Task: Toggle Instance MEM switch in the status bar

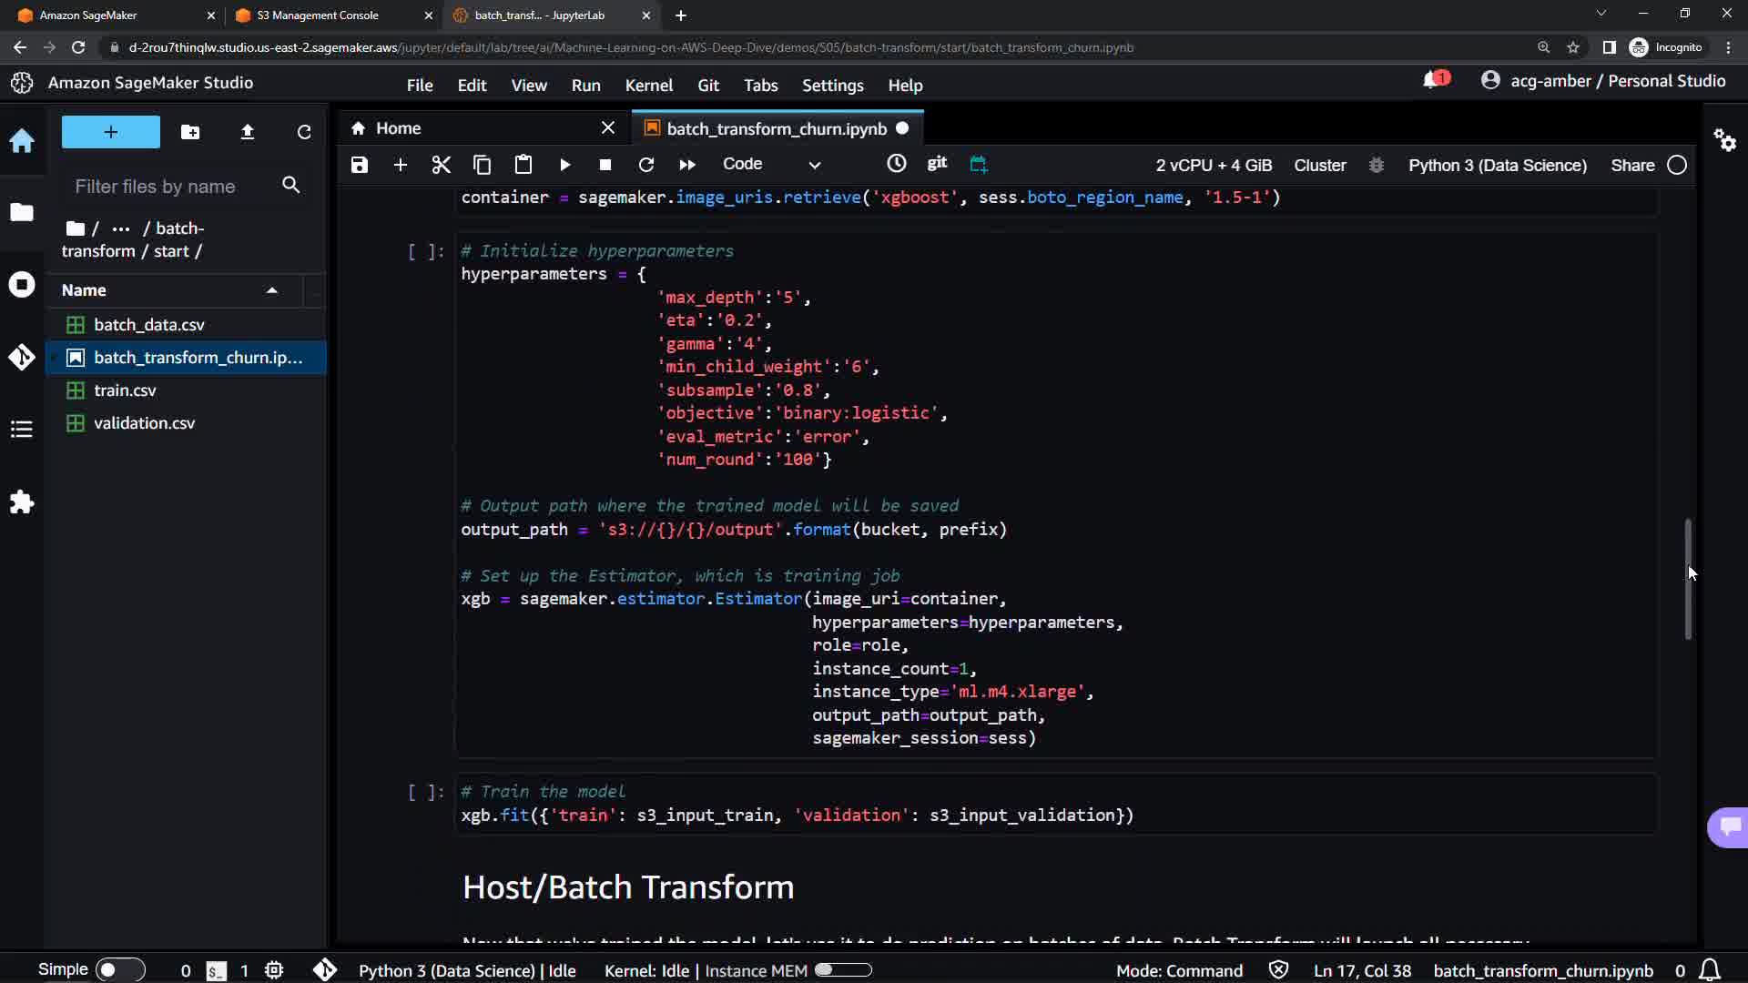Action: (x=843, y=970)
